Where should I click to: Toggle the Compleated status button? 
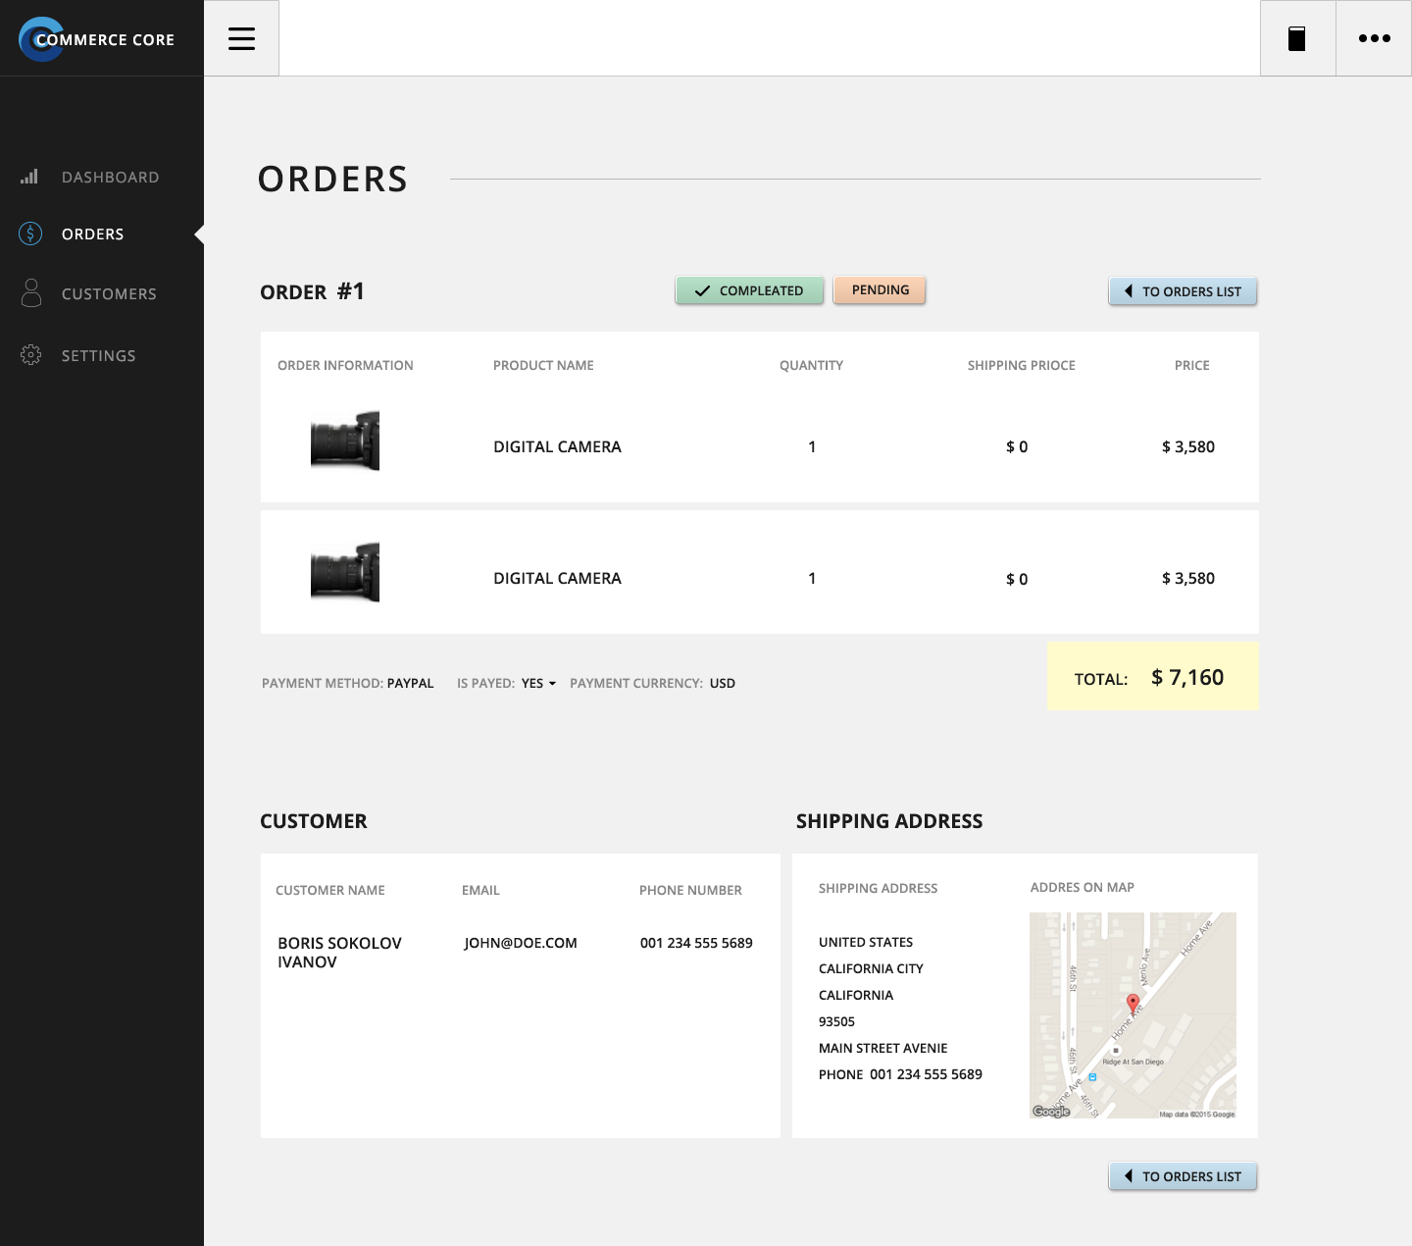click(749, 290)
